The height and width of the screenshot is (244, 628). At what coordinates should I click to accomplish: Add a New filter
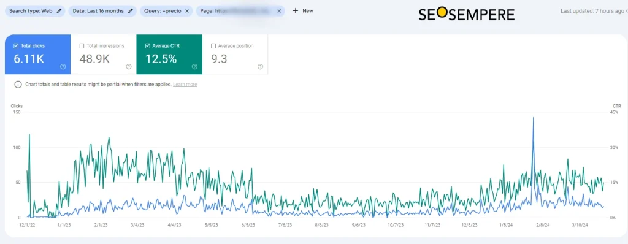point(302,11)
